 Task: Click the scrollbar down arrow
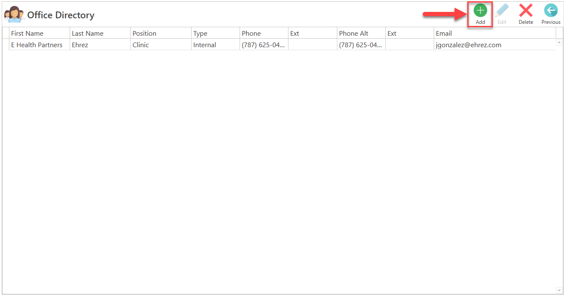559,290
